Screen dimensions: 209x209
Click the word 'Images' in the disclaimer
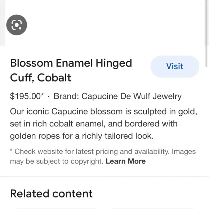point(184,152)
